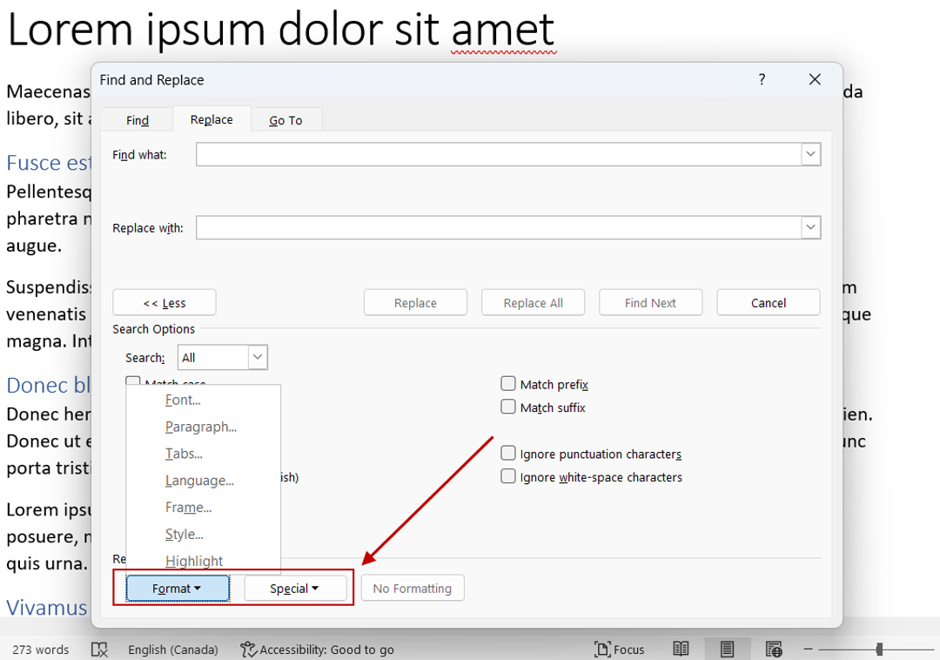
Task: Select Font from the Format menu
Action: click(x=183, y=400)
